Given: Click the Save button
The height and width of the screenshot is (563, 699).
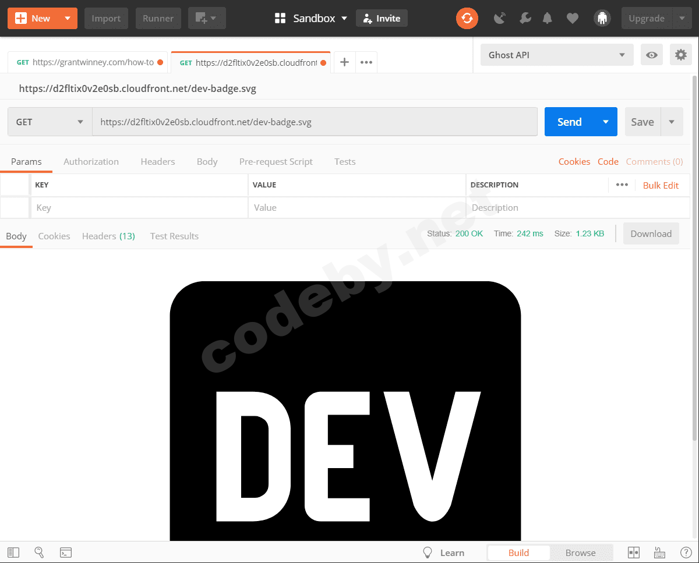Looking at the screenshot, I should [x=642, y=122].
